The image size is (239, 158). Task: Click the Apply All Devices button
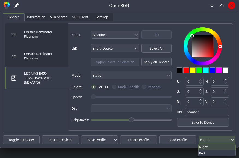pos(157,62)
